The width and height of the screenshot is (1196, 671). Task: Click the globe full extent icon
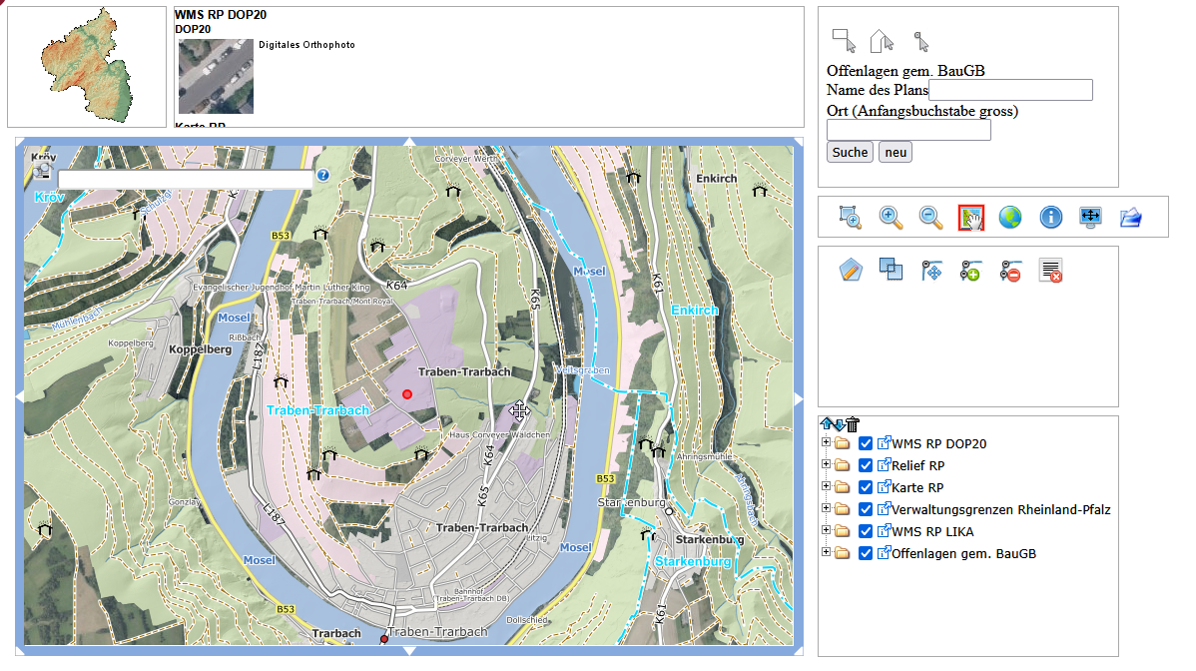(x=1010, y=217)
